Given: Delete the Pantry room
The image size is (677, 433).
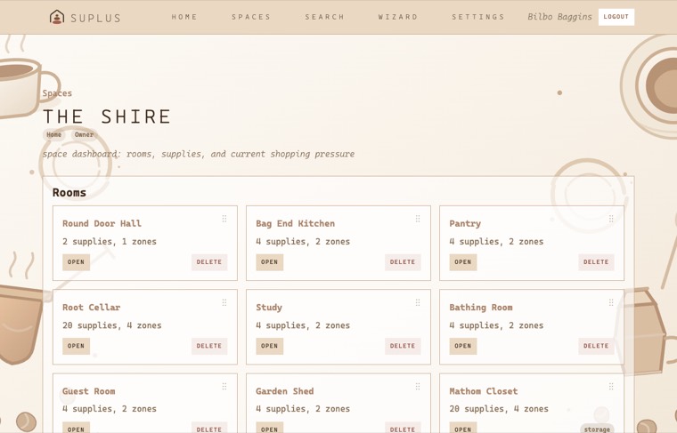Looking at the screenshot, I should pos(596,262).
